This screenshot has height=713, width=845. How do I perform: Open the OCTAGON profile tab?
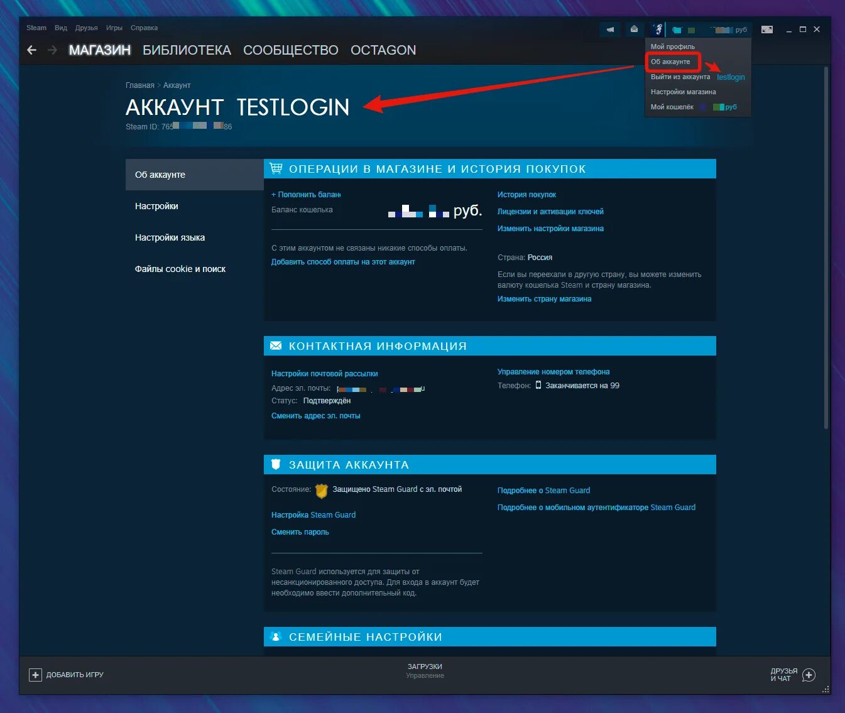click(383, 50)
